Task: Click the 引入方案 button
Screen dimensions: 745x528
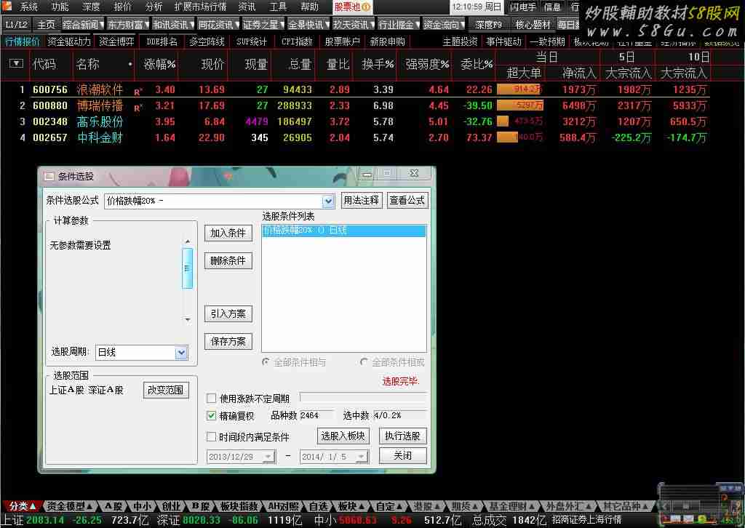Action: coord(228,314)
